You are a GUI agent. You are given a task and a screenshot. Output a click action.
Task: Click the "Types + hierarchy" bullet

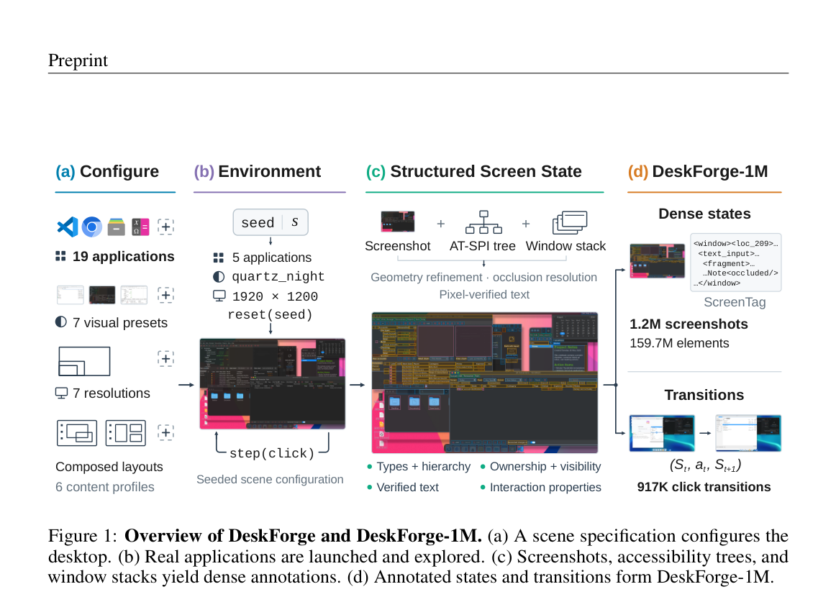coord(419,466)
